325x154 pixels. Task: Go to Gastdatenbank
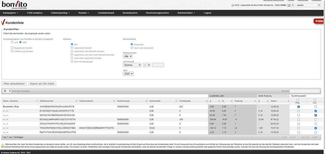coord(106,13)
